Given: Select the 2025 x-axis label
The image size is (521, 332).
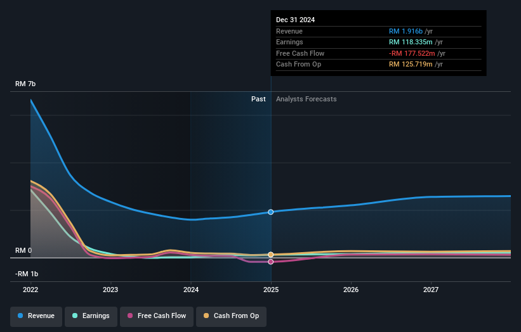Looking at the screenshot, I should click(x=271, y=290).
